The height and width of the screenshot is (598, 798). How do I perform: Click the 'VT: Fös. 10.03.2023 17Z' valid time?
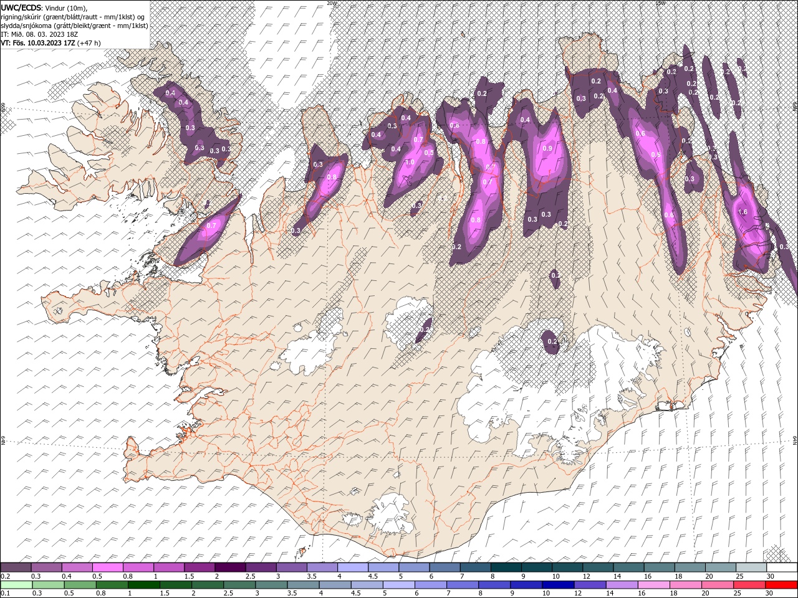point(38,43)
